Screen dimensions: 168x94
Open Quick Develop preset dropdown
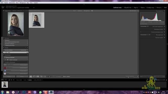(144, 26)
